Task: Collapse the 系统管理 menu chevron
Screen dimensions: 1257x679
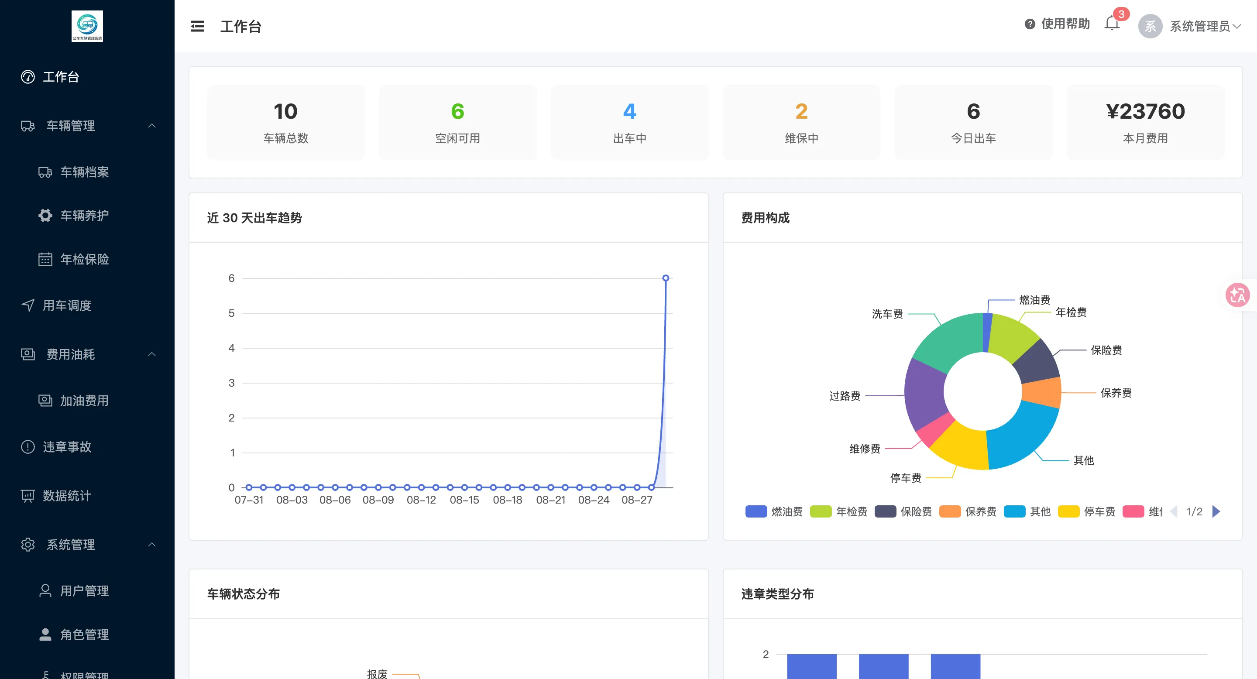Action: (152, 544)
